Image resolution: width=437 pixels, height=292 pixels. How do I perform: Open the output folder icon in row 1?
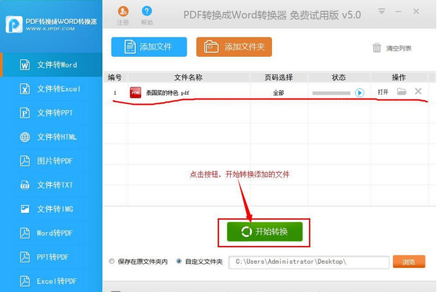(402, 91)
